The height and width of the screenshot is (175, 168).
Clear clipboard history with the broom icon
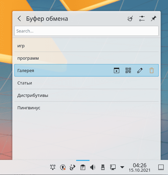[x=130, y=18]
